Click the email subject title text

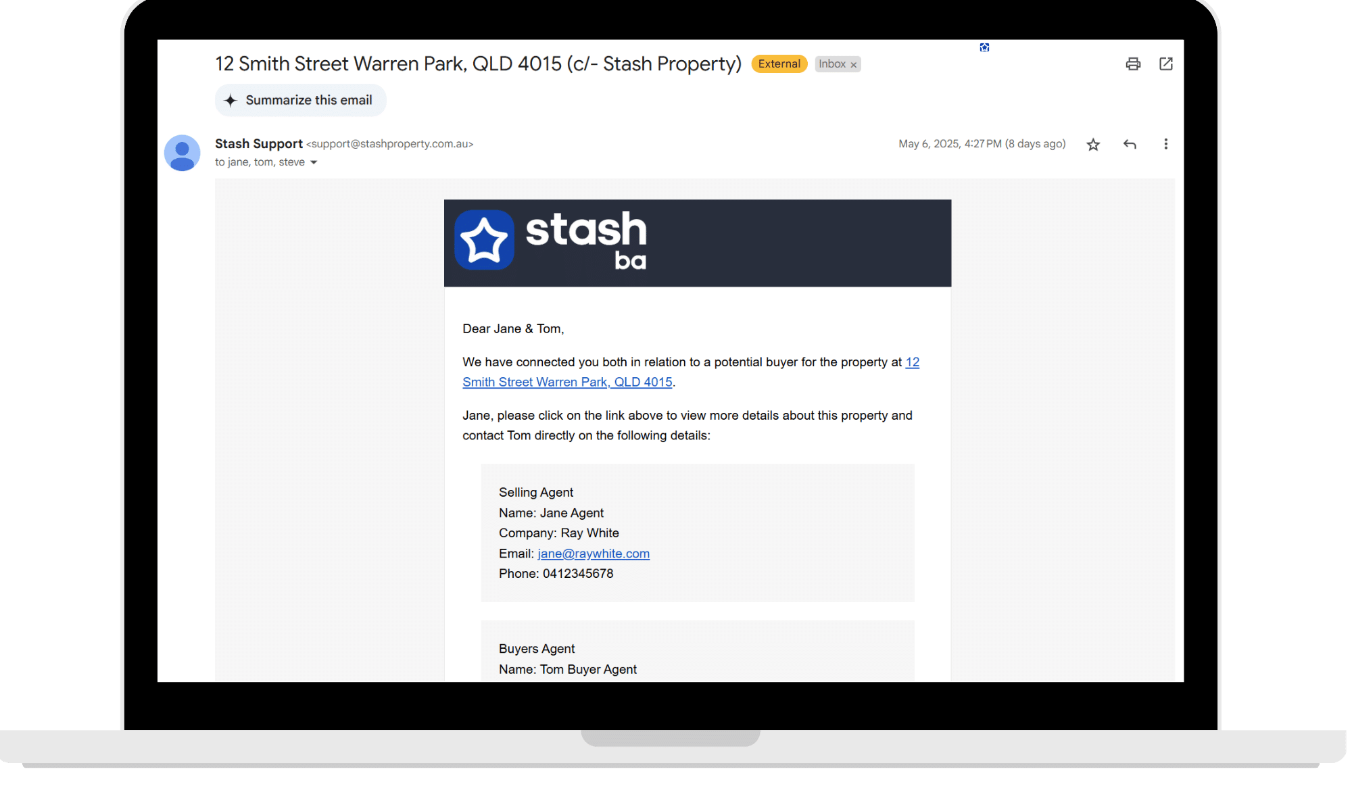click(479, 64)
